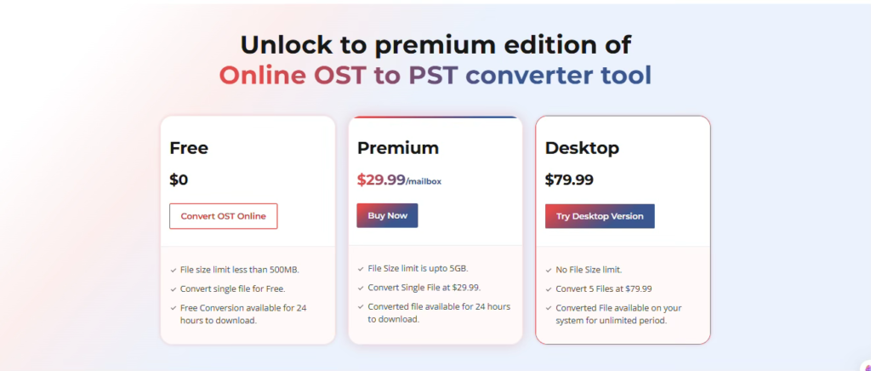Click checkmark next to 'Convert single file for Free'
This screenshot has width=871, height=371.
[x=174, y=288]
